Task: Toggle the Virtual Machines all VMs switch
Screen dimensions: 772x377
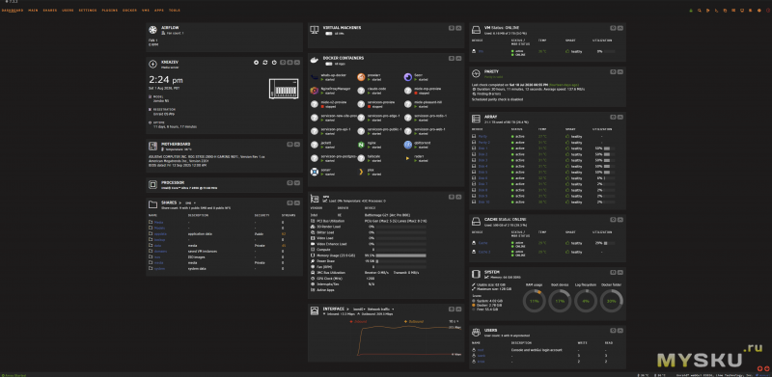Action: [x=328, y=34]
